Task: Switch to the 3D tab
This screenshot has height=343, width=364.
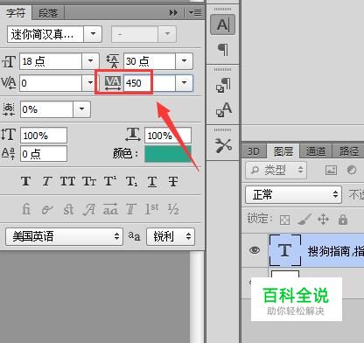Action: click(253, 151)
